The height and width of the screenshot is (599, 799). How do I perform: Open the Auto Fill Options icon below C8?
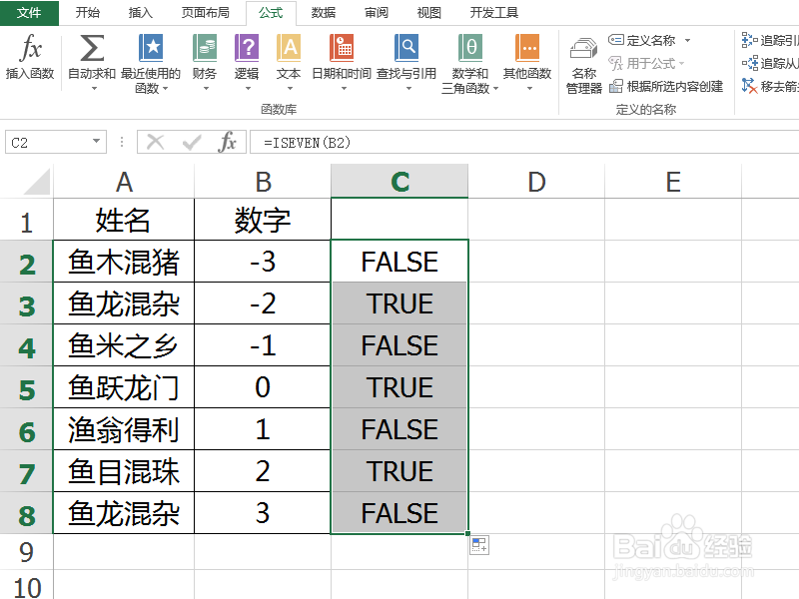(479, 545)
